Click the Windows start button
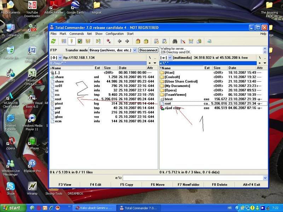This screenshot has height=212, width=283. (x=12, y=208)
